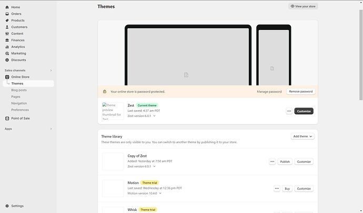The image size is (363, 213).
Task: Click the Marketing target icon
Action: 7,54
